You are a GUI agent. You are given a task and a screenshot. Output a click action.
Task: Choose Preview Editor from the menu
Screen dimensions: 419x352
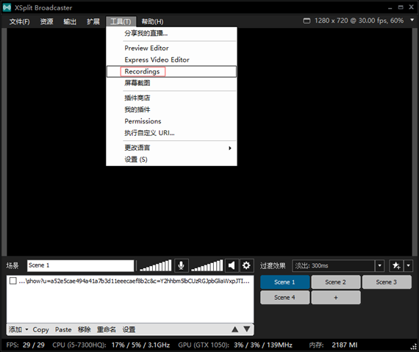[171, 48]
